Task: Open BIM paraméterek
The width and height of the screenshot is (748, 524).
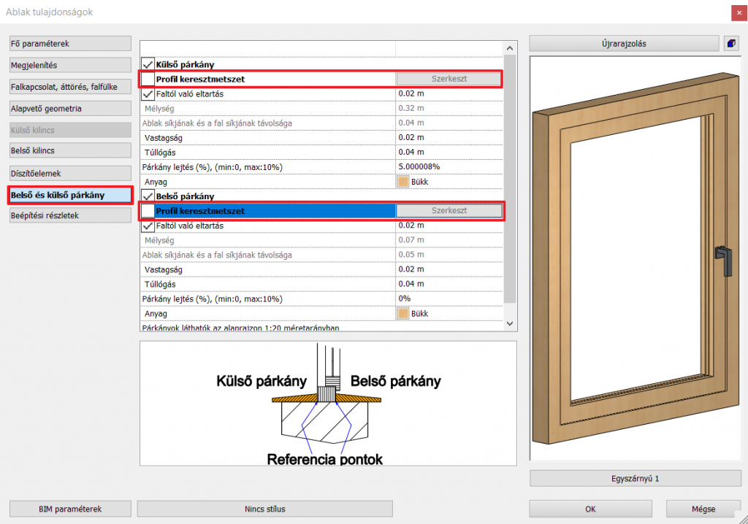Action: coord(69,509)
